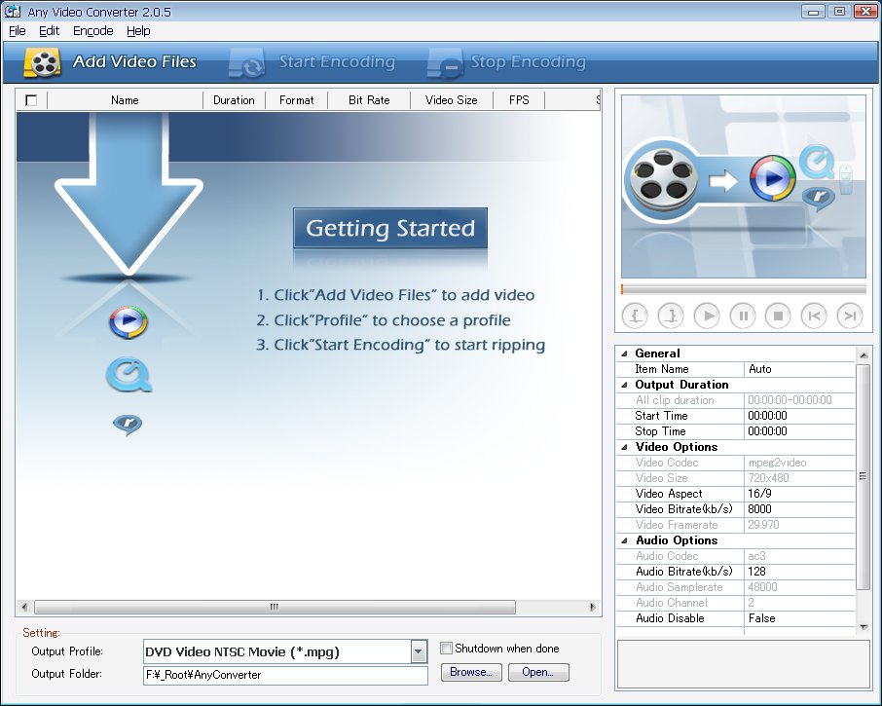The width and height of the screenshot is (882, 706).
Task: Sort the list by the Name column
Action: (x=125, y=100)
